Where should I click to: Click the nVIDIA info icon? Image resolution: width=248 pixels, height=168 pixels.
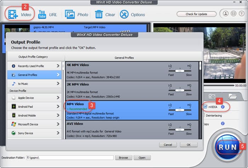point(223,107)
